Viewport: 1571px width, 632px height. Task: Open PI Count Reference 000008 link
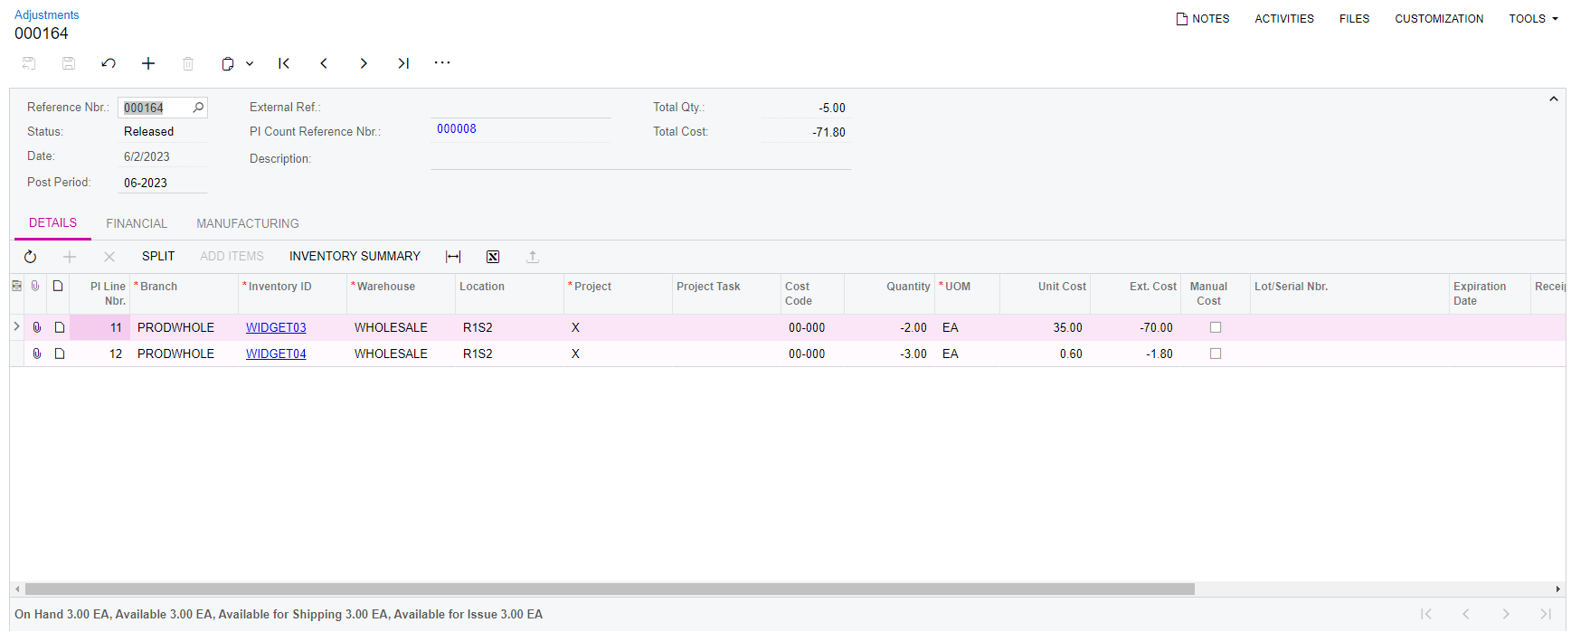point(457,128)
